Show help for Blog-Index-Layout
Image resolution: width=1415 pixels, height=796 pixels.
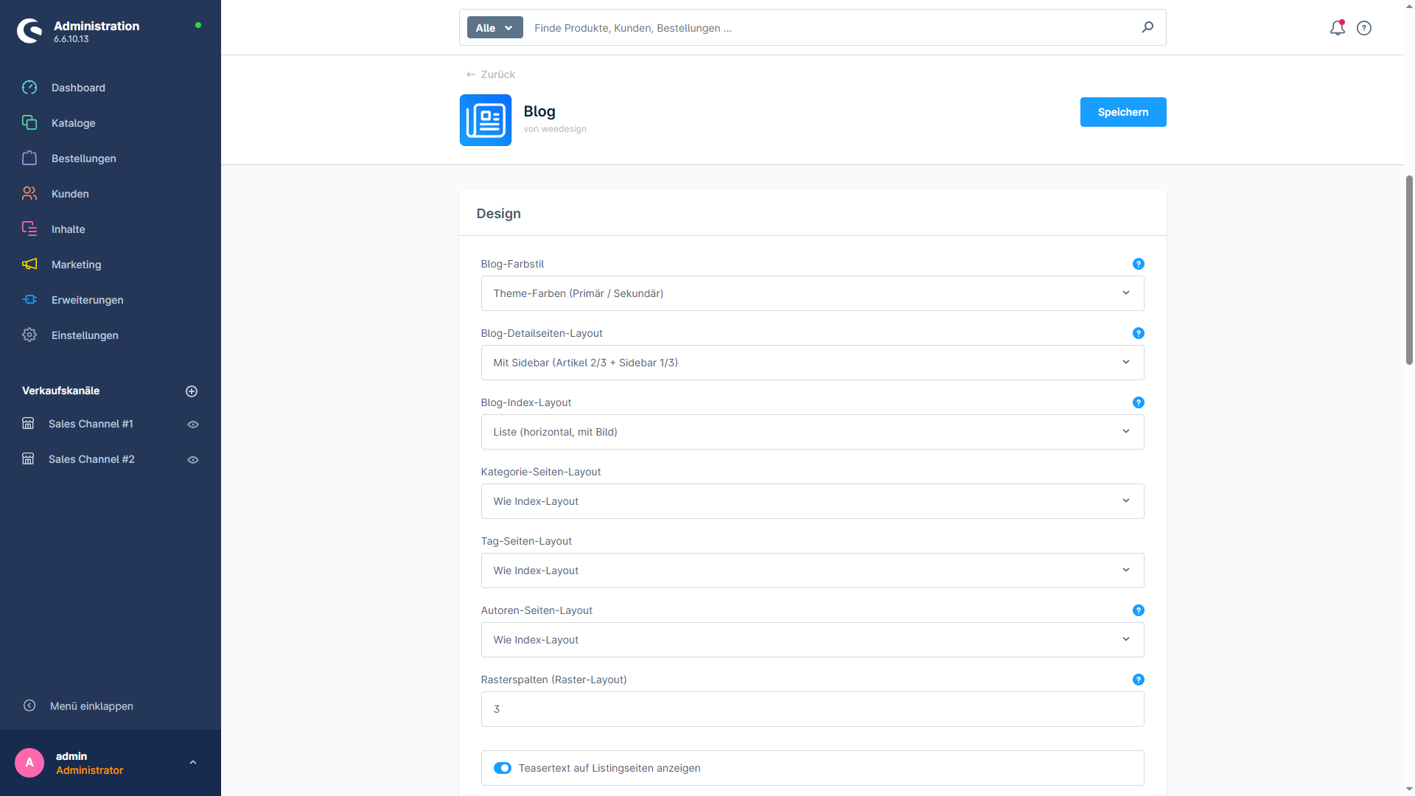coord(1139,402)
